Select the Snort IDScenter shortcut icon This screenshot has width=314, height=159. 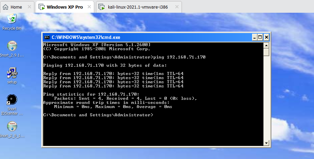pyautogui.click(x=12, y=100)
